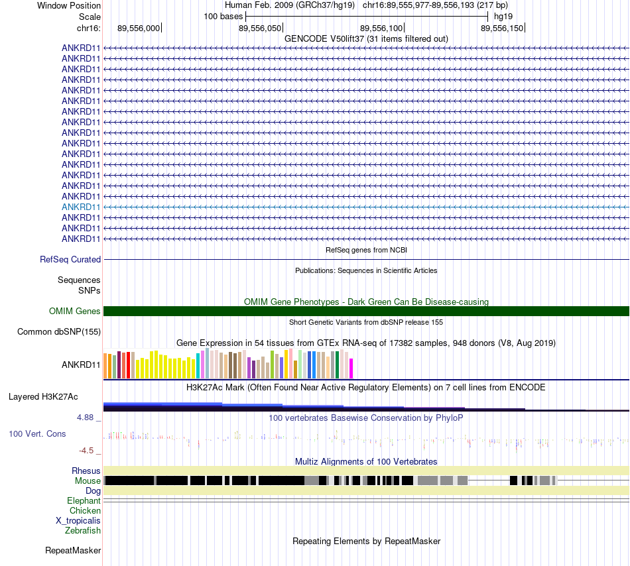Open Publications: Sequences in Scientific Articles title
The image size is (630, 566).
click(366, 270)
